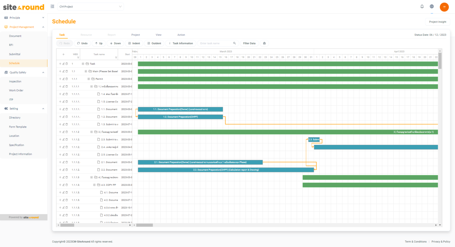
Task: Click the 2.2 Document Preparation(CHPP) Gantt bar
Action: click(x=226, y=170)
